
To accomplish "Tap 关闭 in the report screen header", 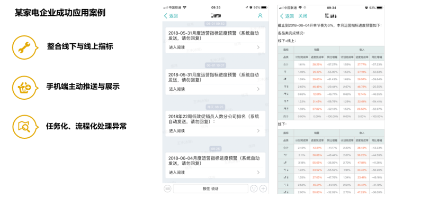I will 303,16.
